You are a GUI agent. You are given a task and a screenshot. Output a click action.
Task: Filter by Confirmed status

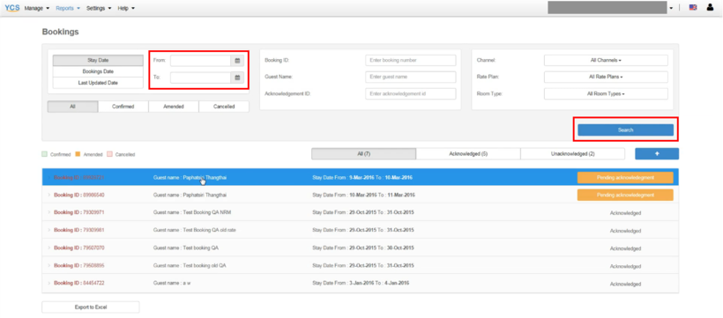click(x=123, y=107)
